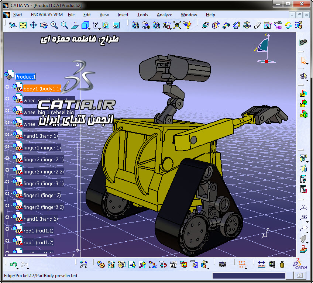Select the Normal View icon
Image resolution: width=313 pixels, height=283 pixels.
75,25
